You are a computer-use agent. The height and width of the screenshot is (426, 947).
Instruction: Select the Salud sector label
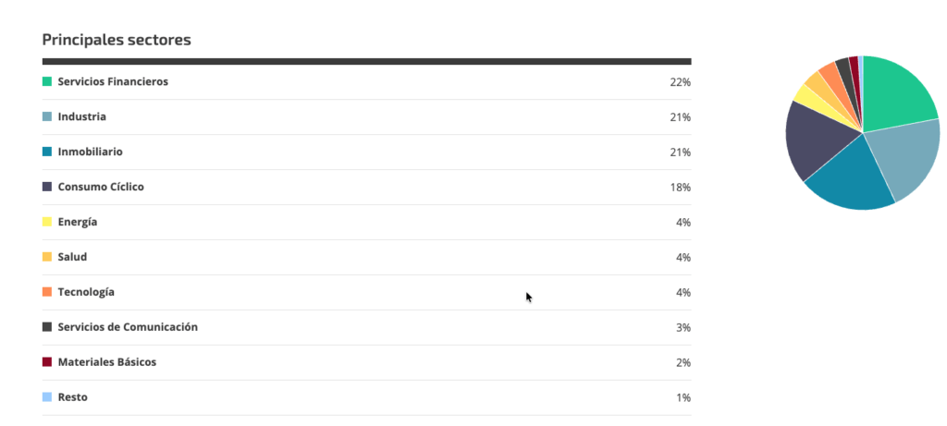click(x=72, y=257)
